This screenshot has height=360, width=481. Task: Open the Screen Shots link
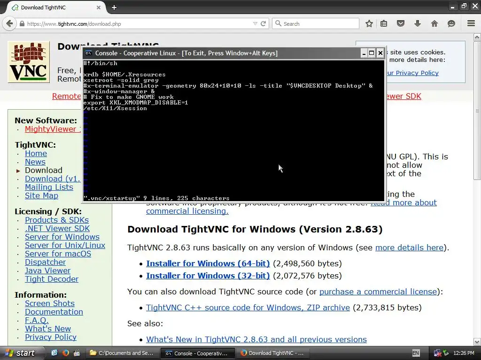(50, 303)
